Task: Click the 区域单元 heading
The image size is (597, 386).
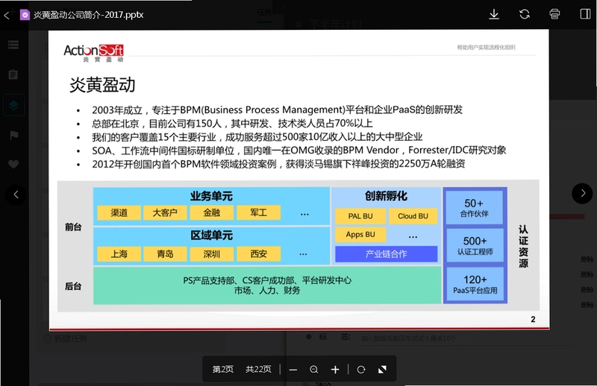Action: coord(211,235)
